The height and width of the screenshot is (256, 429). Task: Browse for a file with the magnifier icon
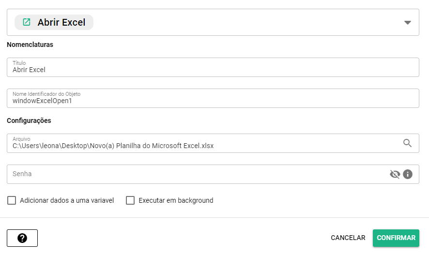point(408,143)
